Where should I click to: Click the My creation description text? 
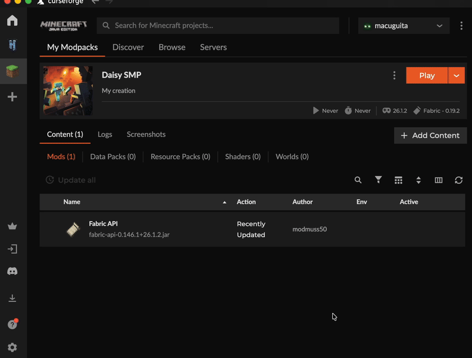point(119,91)
